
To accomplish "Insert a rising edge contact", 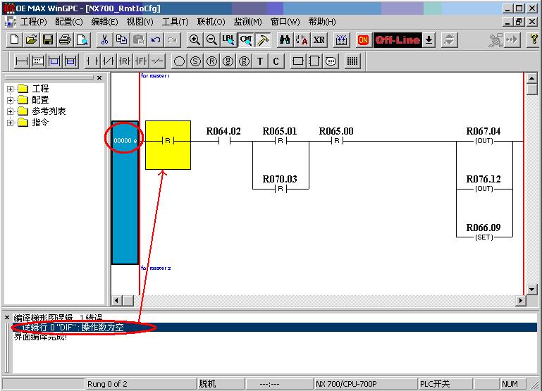I will click(x=125, y=61).
